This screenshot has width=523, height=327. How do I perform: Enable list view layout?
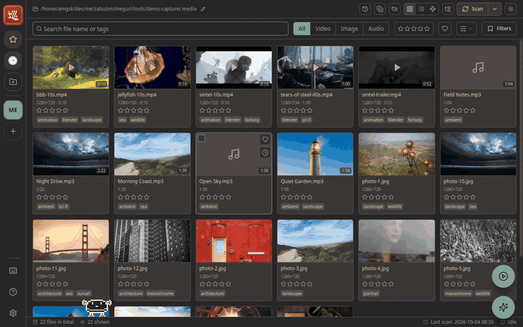click(x=421, y=9)
